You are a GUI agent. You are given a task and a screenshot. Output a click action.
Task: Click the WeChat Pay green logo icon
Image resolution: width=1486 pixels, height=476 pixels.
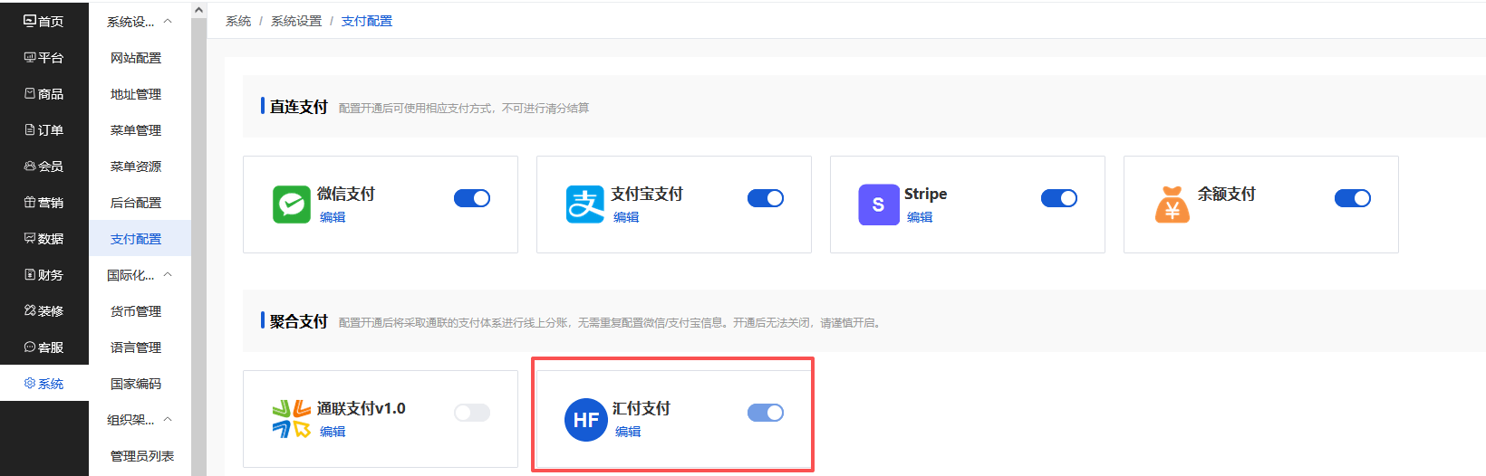pyautogui.click(x=292, y=205)
